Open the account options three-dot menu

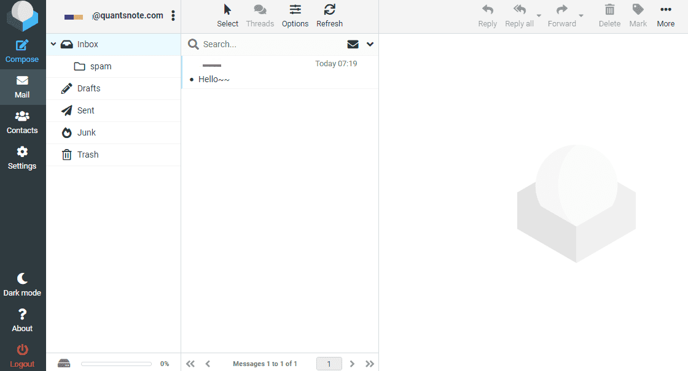click(x=173, y=15)
